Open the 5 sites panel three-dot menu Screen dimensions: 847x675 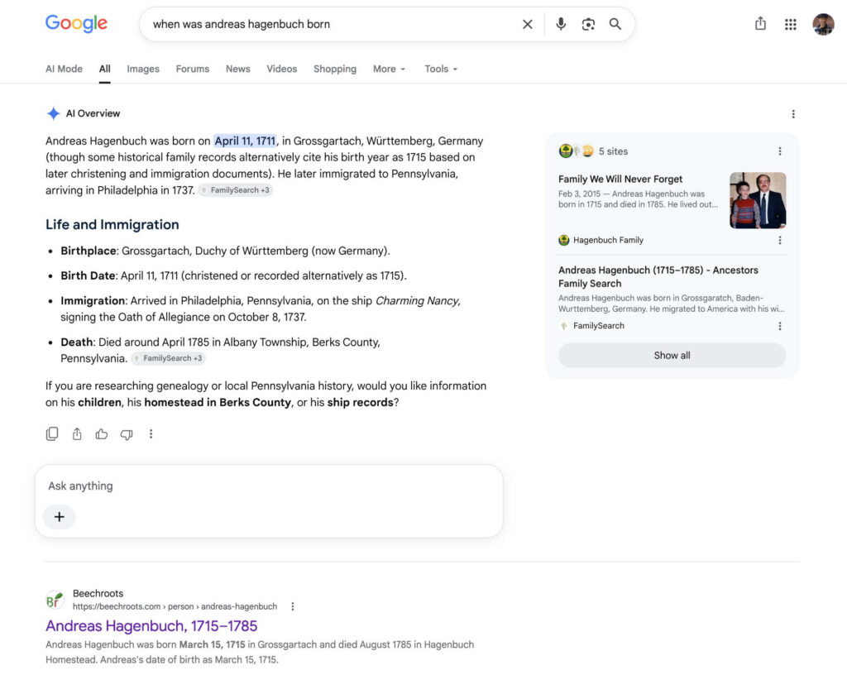tap(779, 151)
